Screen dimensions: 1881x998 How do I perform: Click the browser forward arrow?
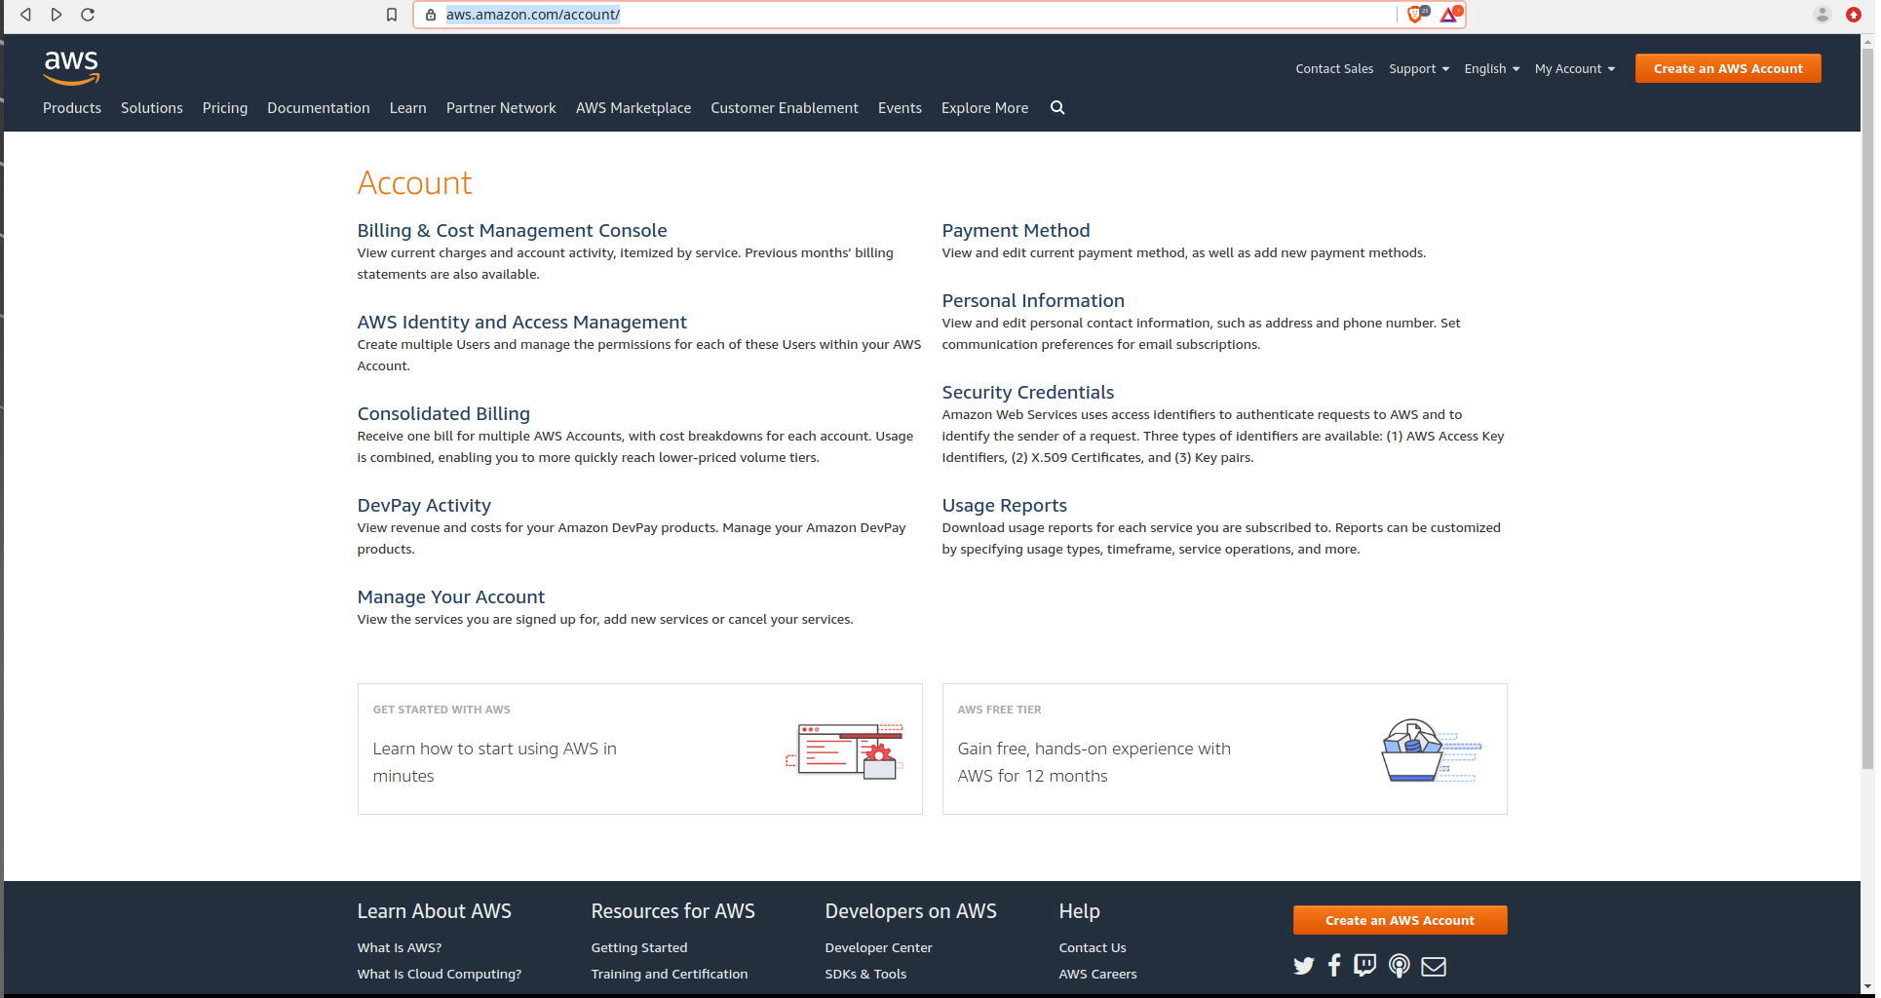coord(57,15)
